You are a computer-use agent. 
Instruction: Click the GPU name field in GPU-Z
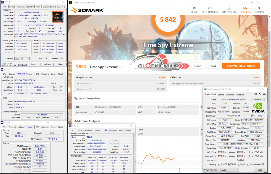pyautogui.click(x=233, y=100)
